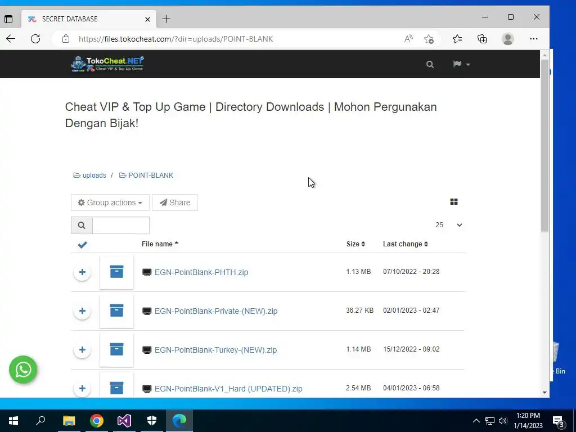Open the site search magnifier icon
Viewport: 576px width, 432px height.
(430, 64)
